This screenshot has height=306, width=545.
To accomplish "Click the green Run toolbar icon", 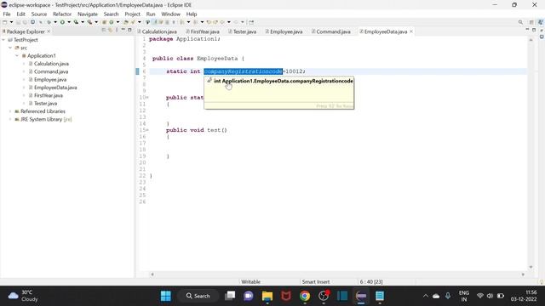I will (x=62, y=22).
